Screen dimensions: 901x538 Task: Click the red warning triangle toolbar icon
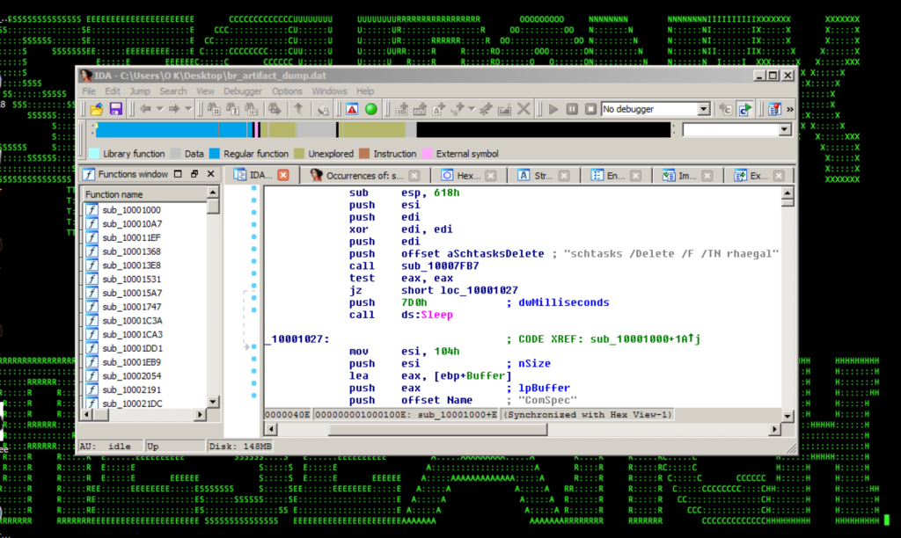click(352, 109)
